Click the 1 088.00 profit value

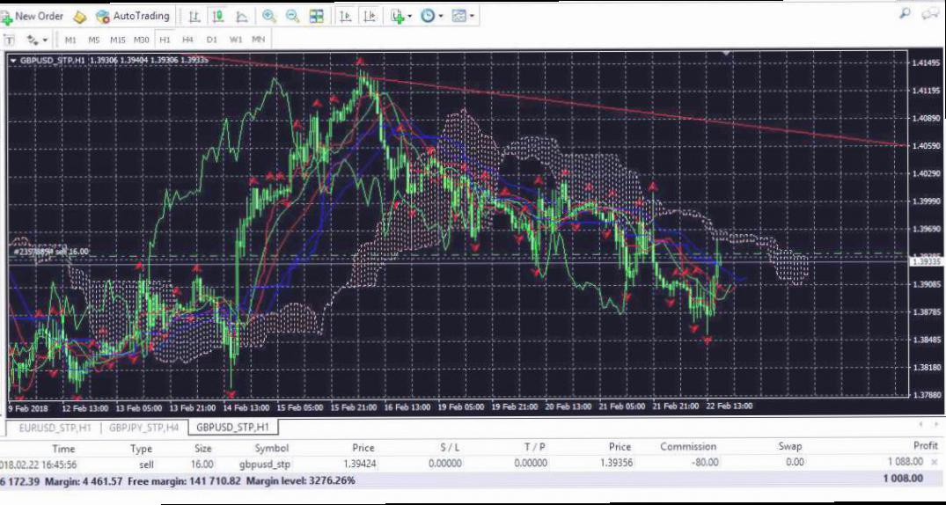(x=905, y=462)
